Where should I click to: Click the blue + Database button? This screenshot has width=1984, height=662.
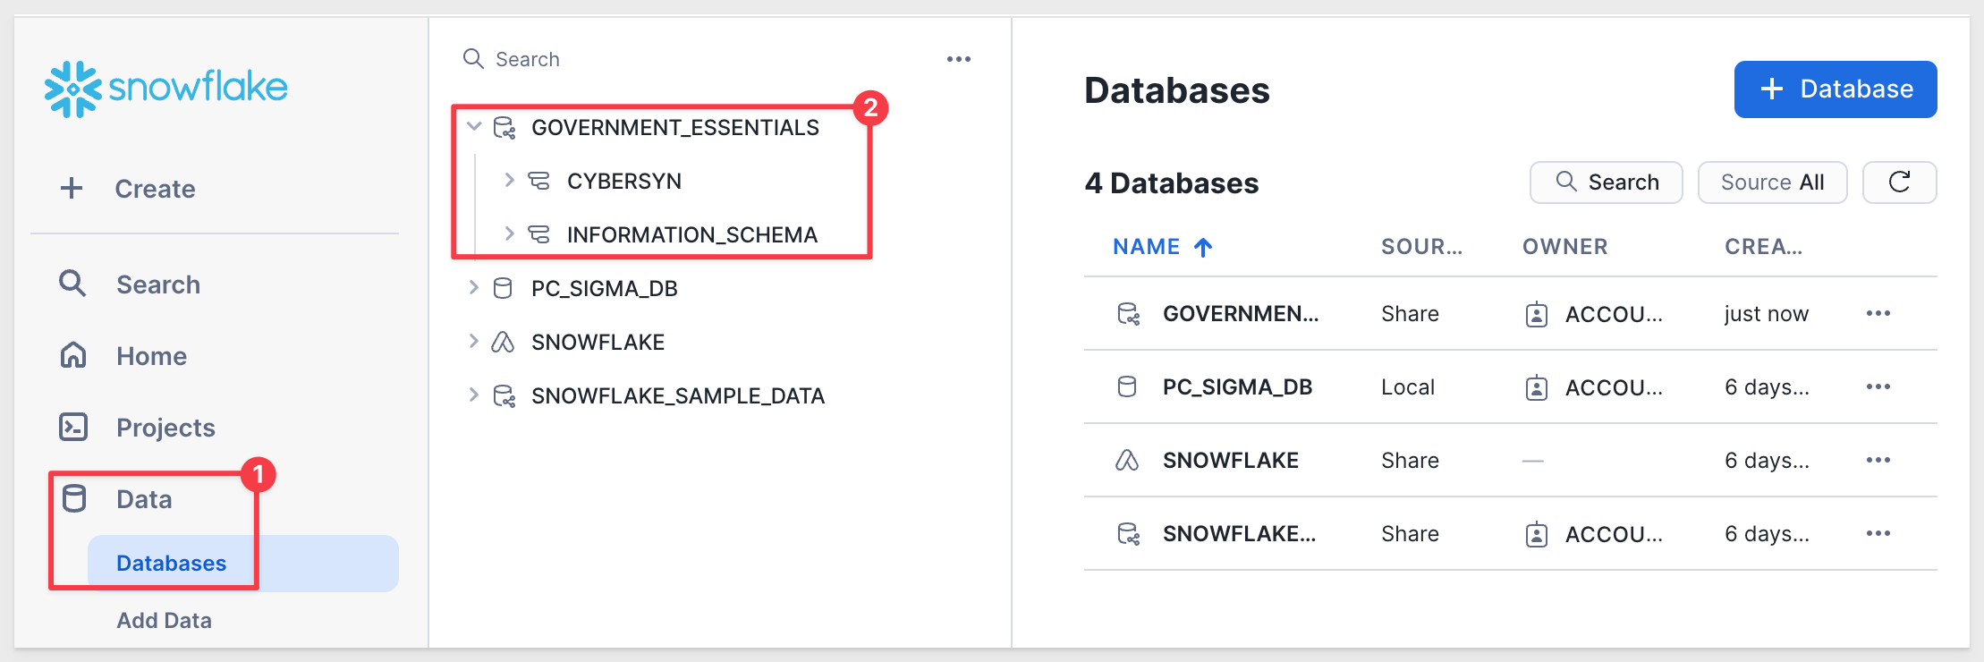(x=1836, y=89)
